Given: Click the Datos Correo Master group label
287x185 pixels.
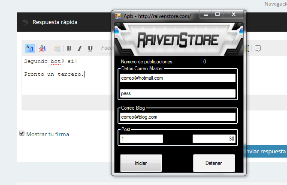Looking at the screenshot, I should (142, 69).
